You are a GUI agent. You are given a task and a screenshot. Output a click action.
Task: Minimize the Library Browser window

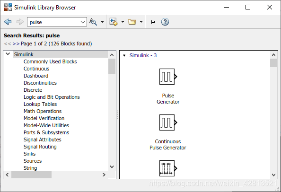tap(227, 8)
